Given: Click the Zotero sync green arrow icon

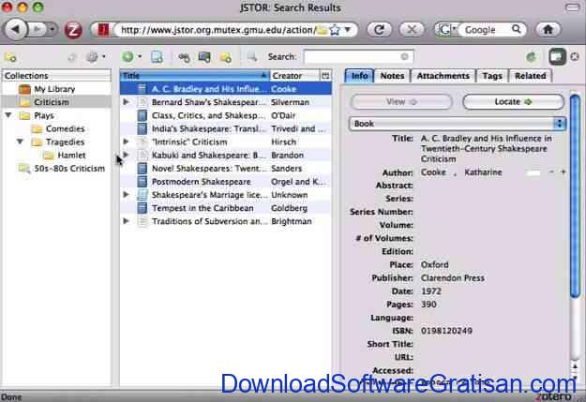Looking at the screenshot, I should [531, 57].
